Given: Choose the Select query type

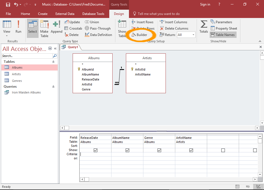Looking at the screenshot, I should tap(32, 28).
